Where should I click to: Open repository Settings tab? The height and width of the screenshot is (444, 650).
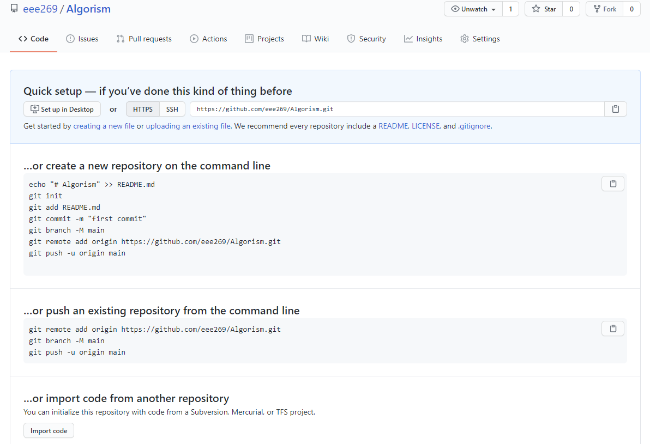tap(480, 39)
